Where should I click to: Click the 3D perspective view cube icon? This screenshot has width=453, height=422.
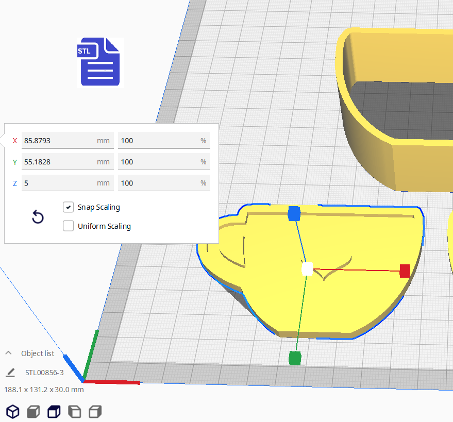click(x=13, y=411)
